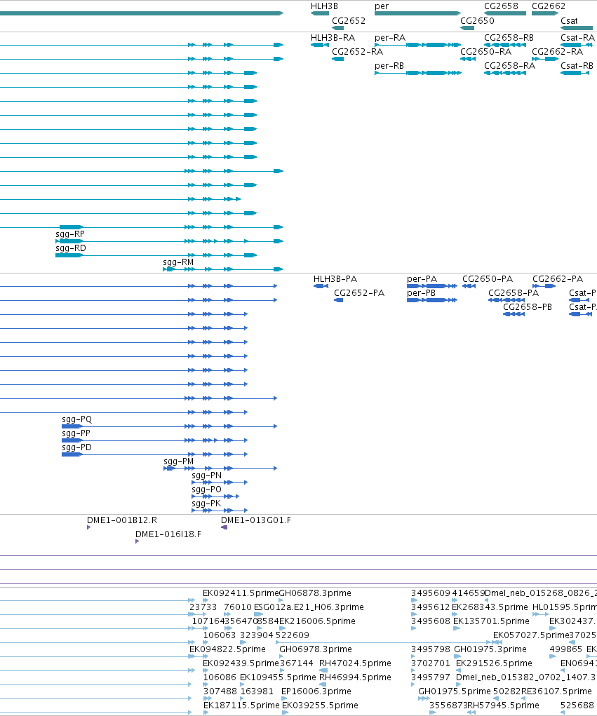Click the CG2658-PA protein label
The image size is (597, 716).
pyautogui.click(x=514, y=293)
